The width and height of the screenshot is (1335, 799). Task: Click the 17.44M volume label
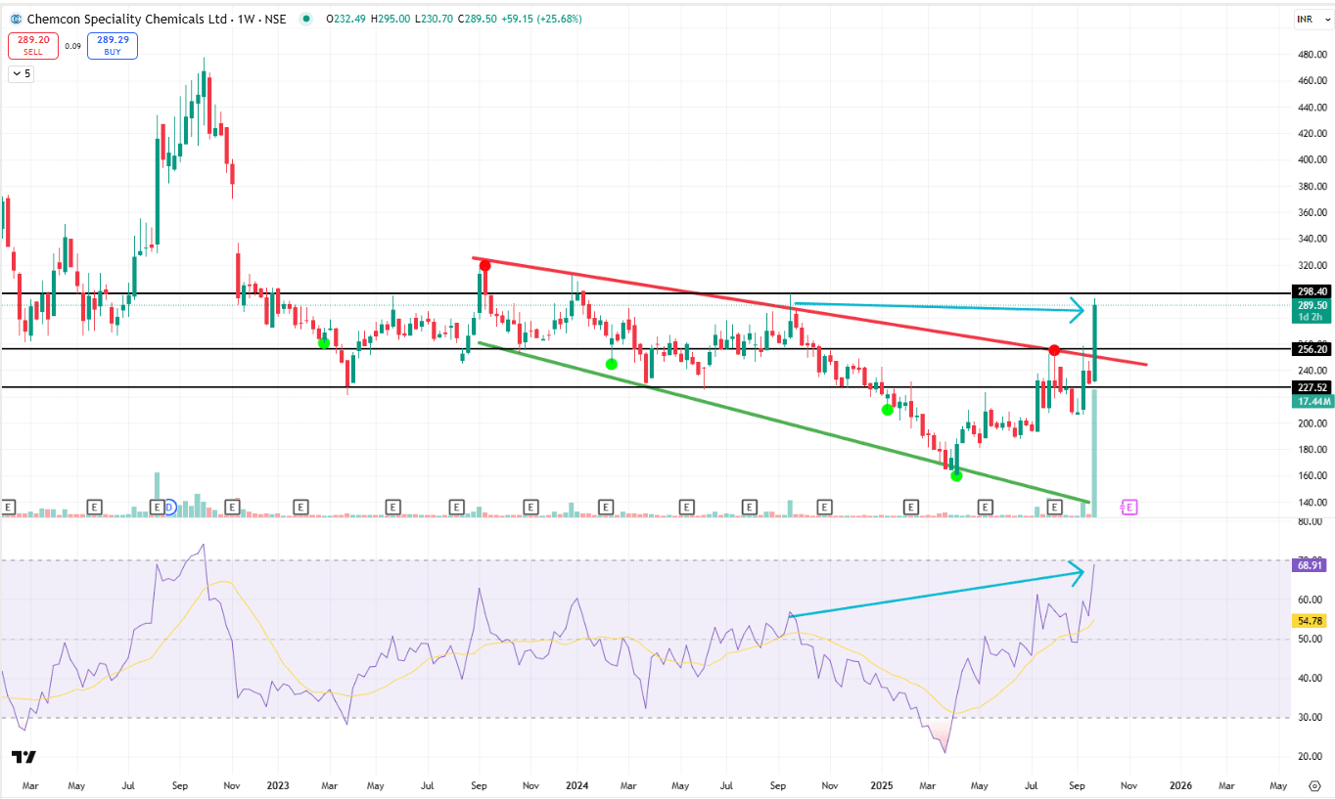(x=1312, y=402)
